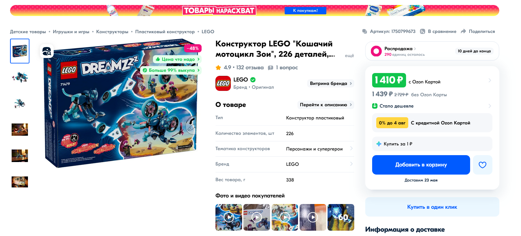This screenshot has width=521, height=236.
Task: Click the Распродажа pink circle icon
Action: [x=376, y=51]
